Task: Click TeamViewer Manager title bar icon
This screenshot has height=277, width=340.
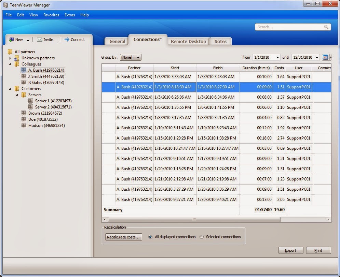Action: (x=5, y=5)
